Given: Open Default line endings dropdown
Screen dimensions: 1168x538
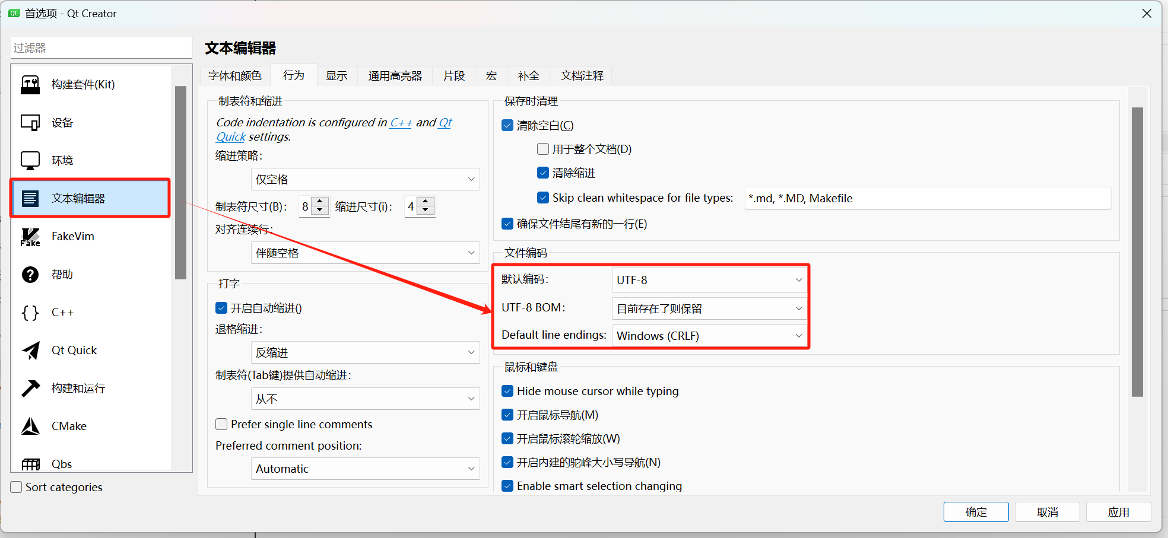Looking at the screenshot, I should 709,336.
